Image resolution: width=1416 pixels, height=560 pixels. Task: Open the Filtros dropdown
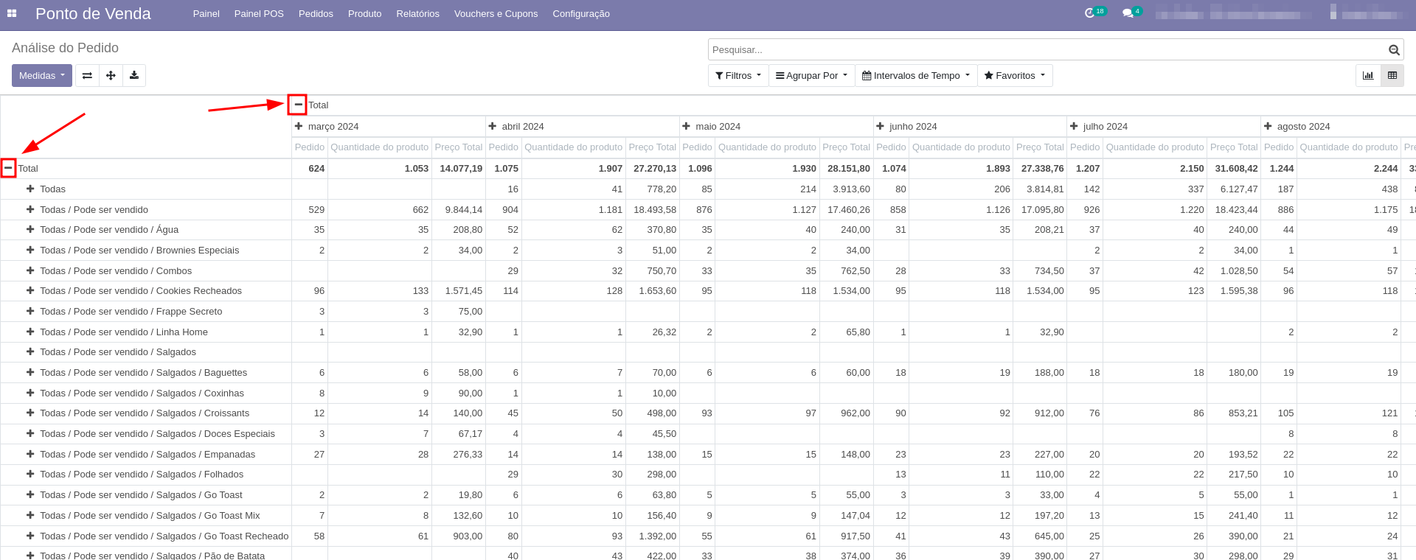pos(738,75)
